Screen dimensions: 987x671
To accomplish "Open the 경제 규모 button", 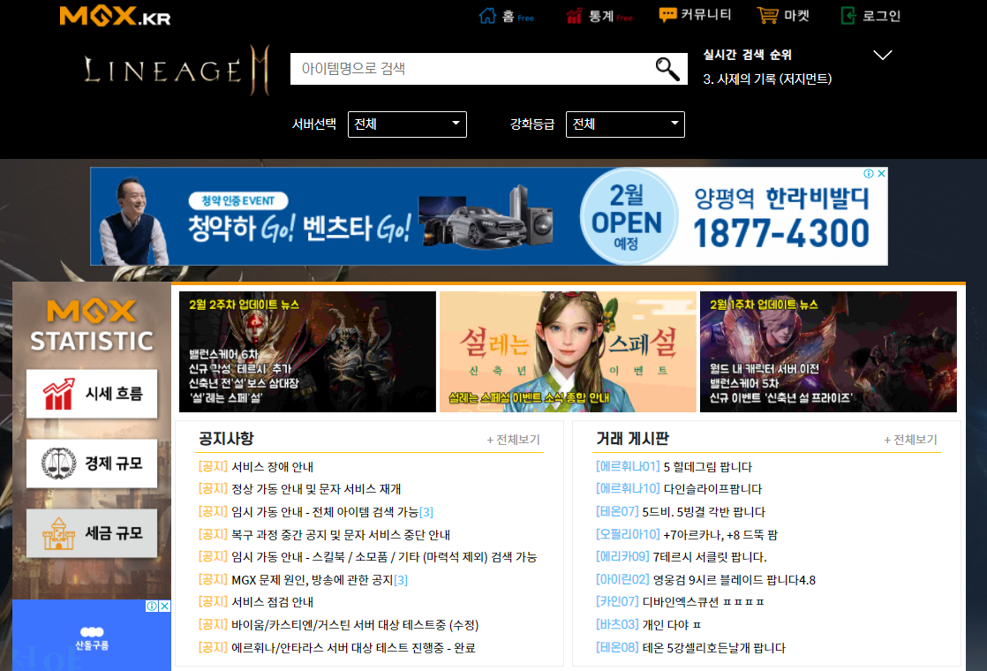I will pos(92,464).
